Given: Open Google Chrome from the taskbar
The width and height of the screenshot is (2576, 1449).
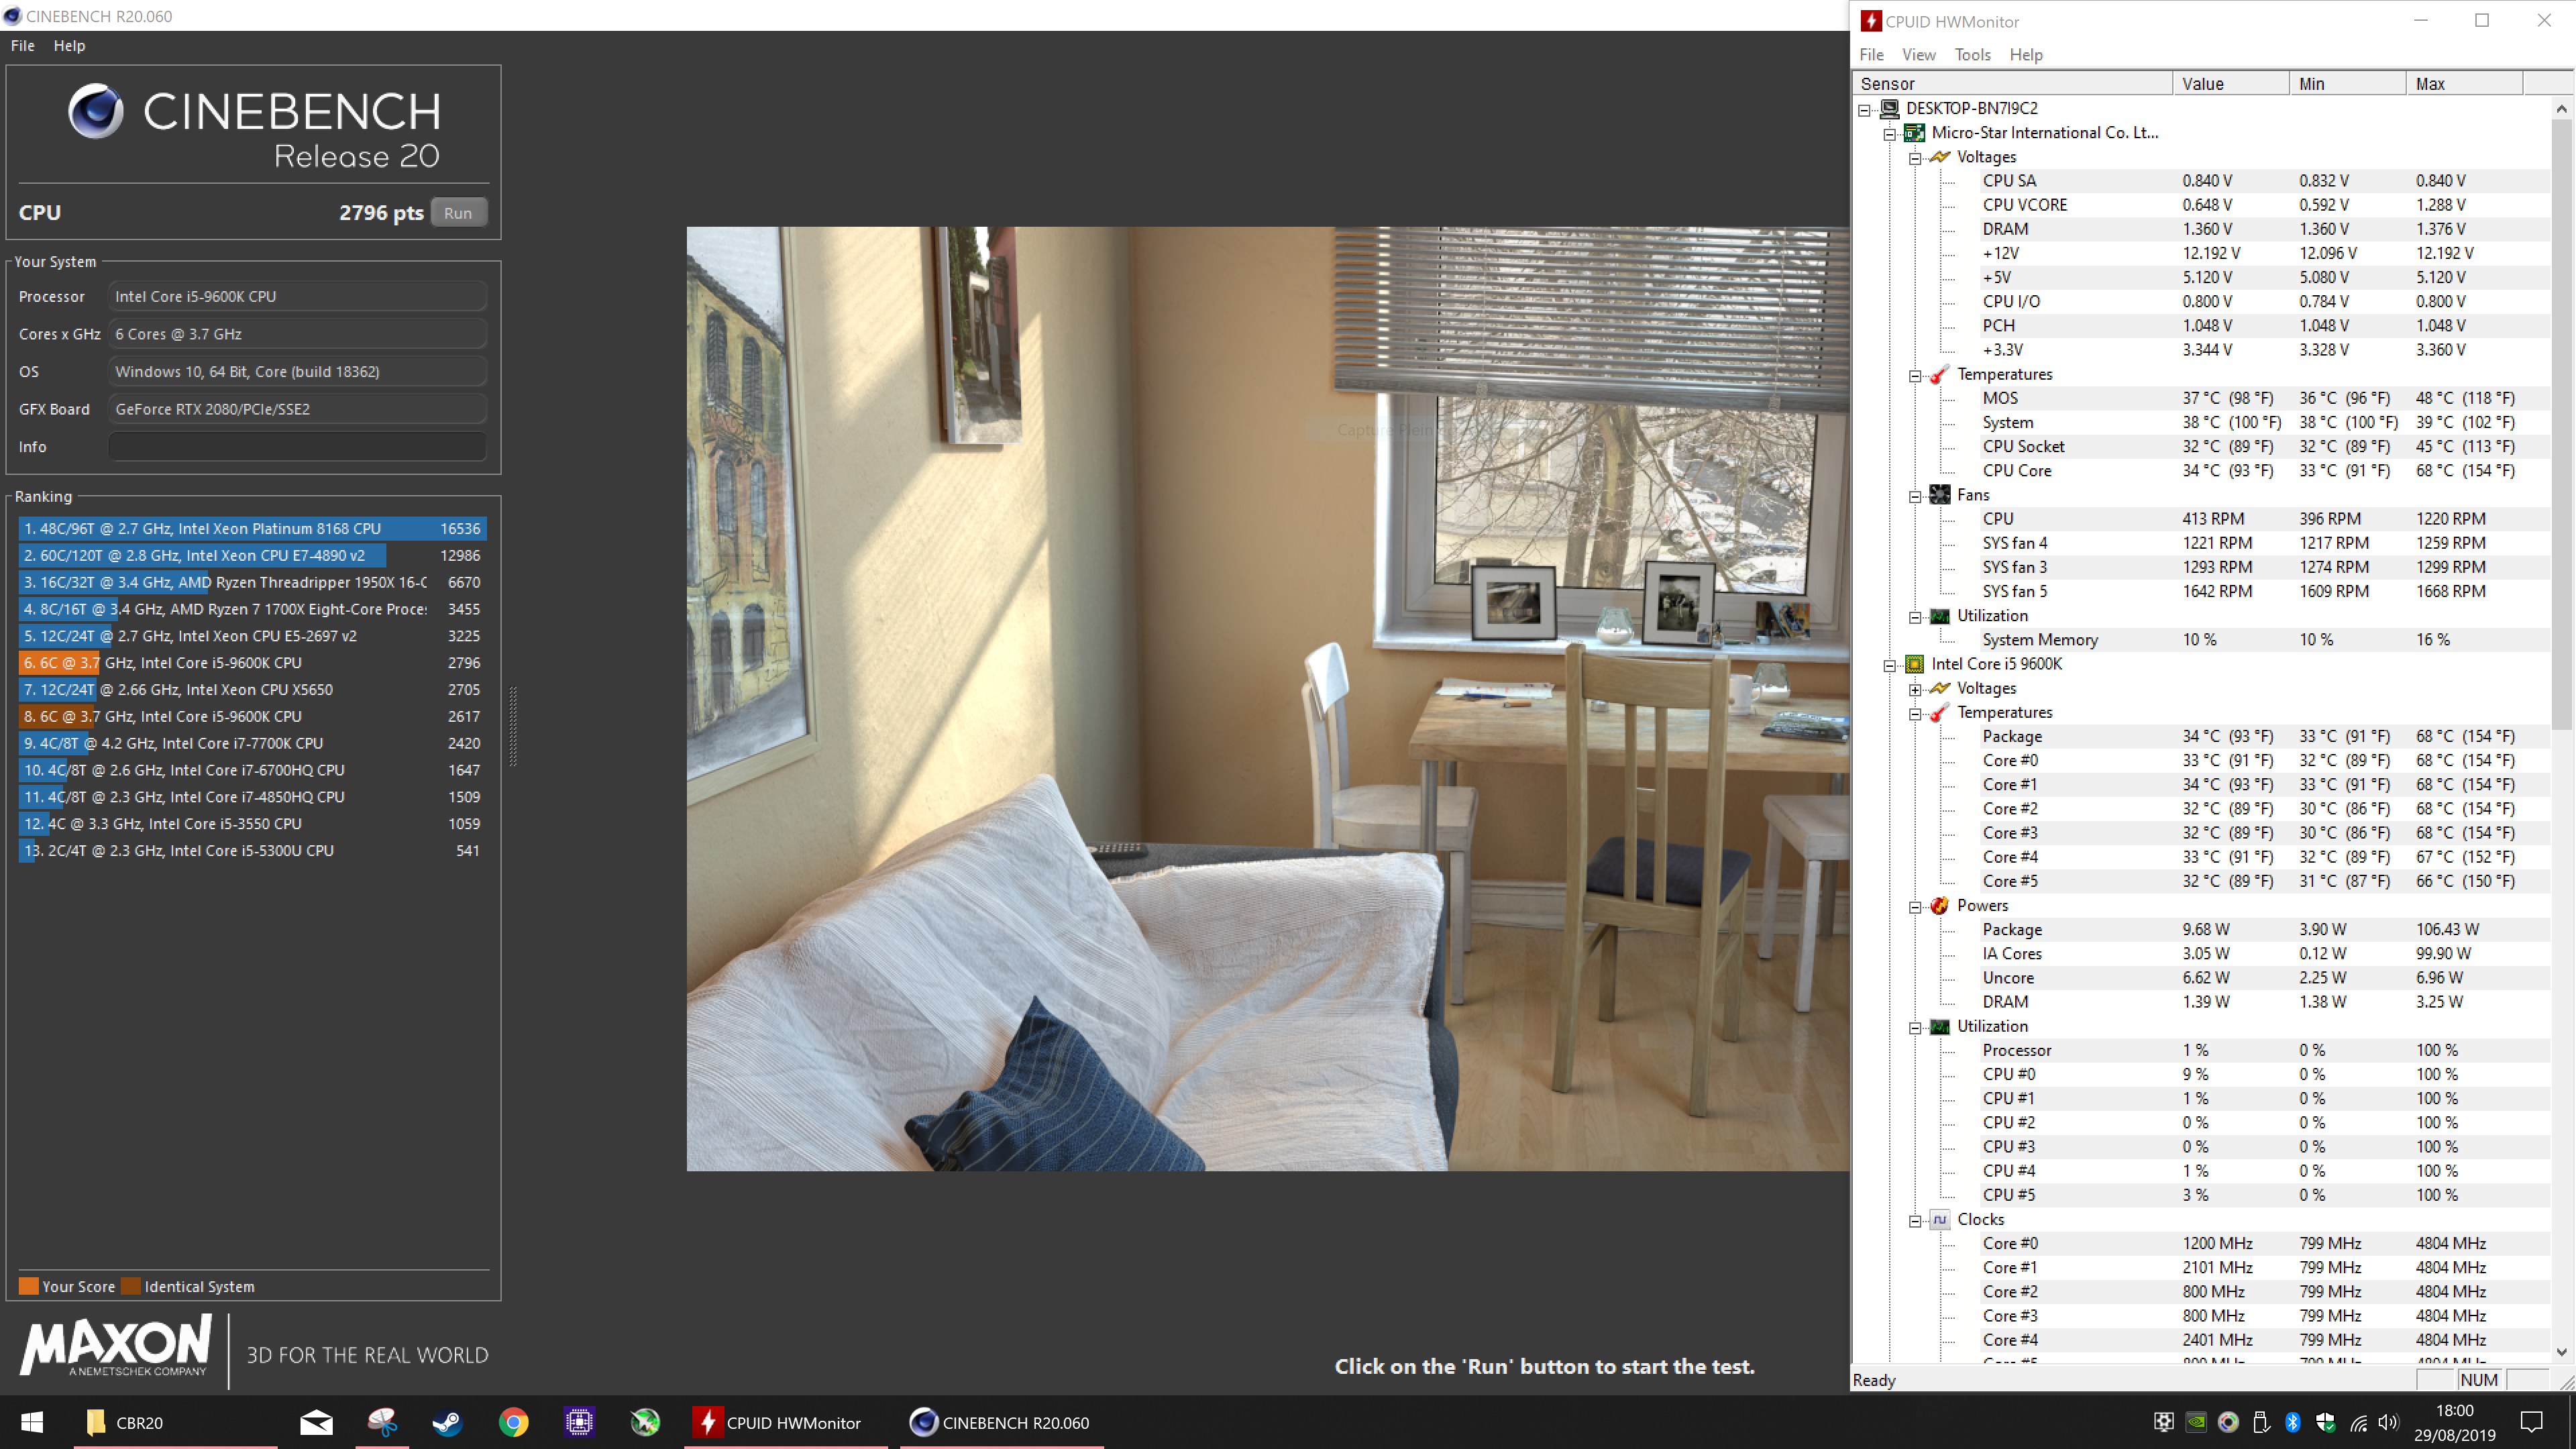Looking at the screenshot, I should point(513,1422).
